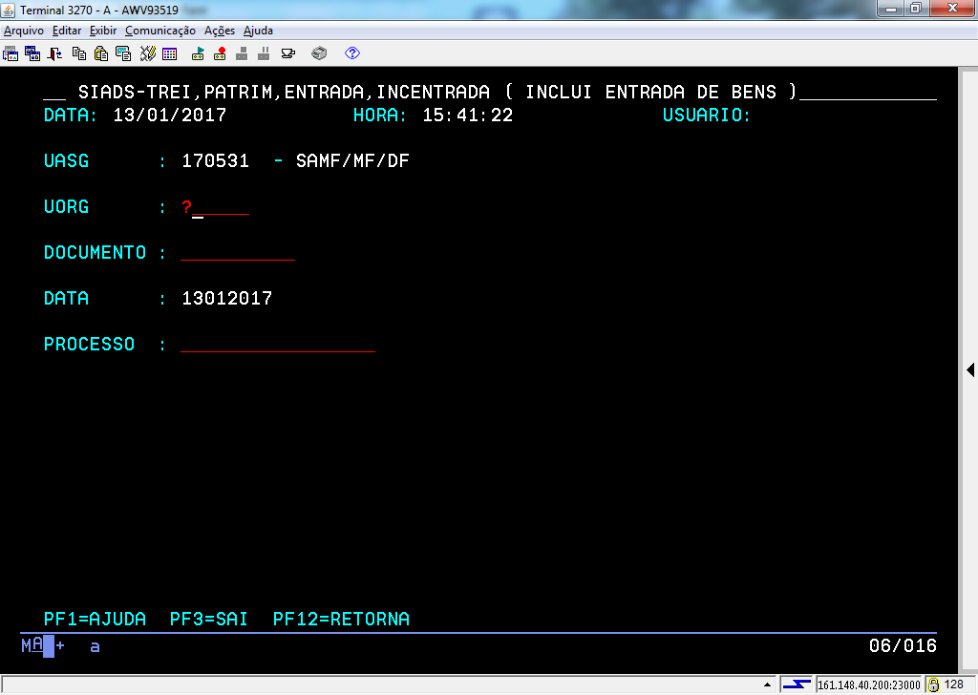
Task: Click the SAMF/MF/DF text
Action: [x=352, y=160]
